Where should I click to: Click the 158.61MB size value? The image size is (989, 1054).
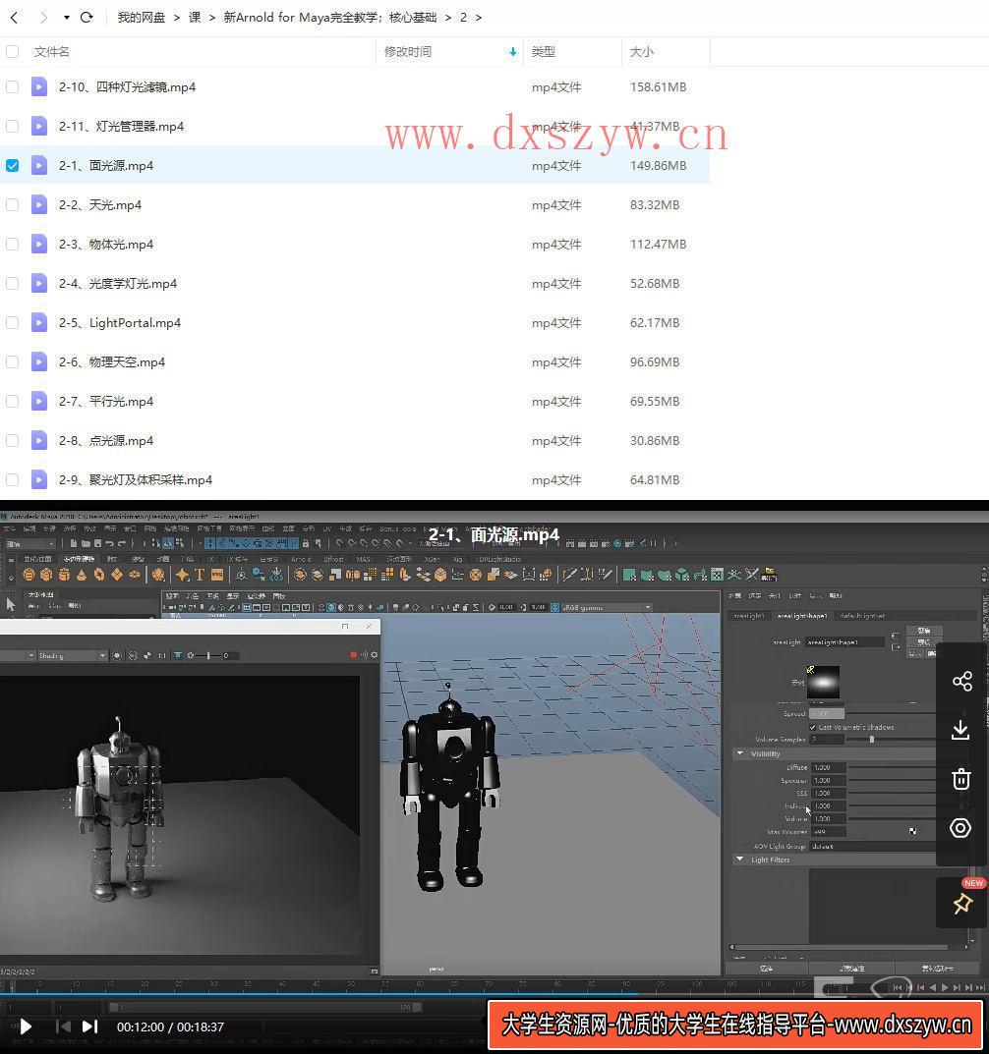(658, 86)
